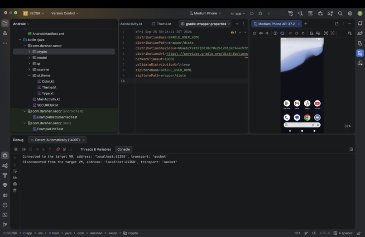Viewport: 365px width, 237px height.
Task: Open SECQR project dropdown
Action: tap(34, 13)
